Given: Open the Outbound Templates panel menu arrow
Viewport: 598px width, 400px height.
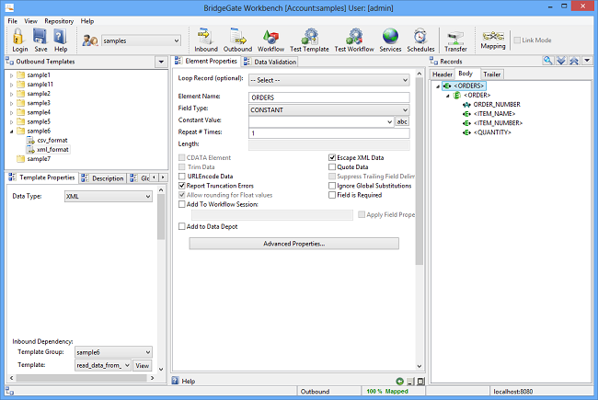Looking at the screenshot, I should (161, 62).
